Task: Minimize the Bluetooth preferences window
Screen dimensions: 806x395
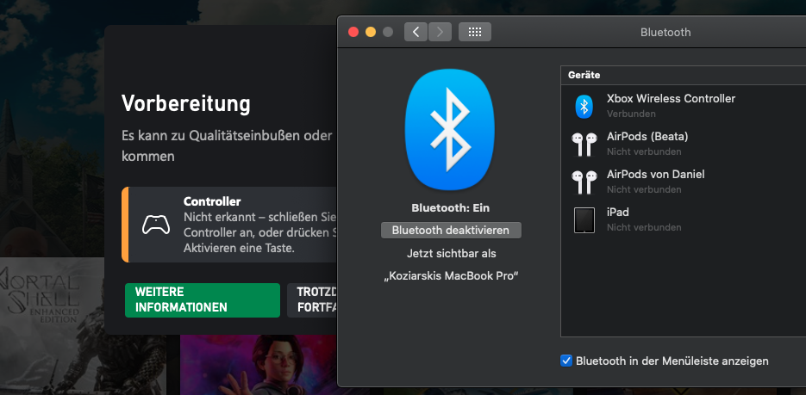Action: pos(371,32)
